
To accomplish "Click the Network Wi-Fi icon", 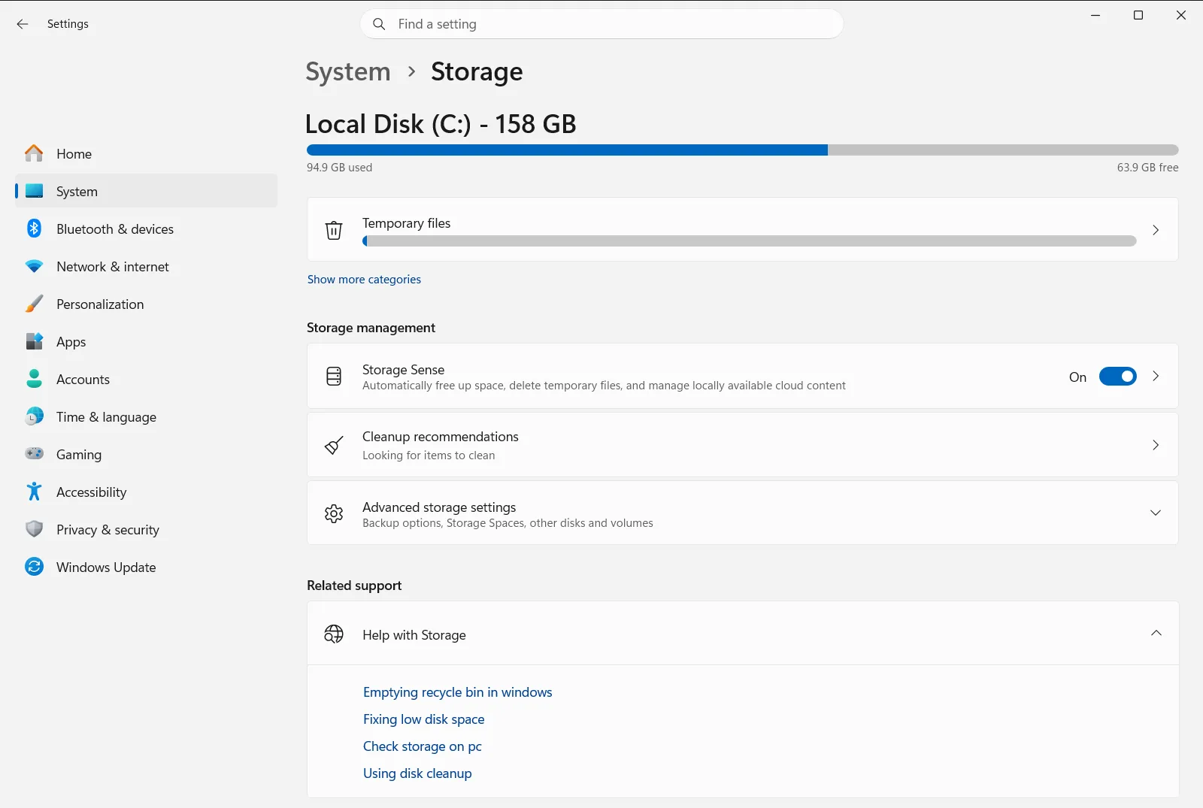I will click(34, 266).
